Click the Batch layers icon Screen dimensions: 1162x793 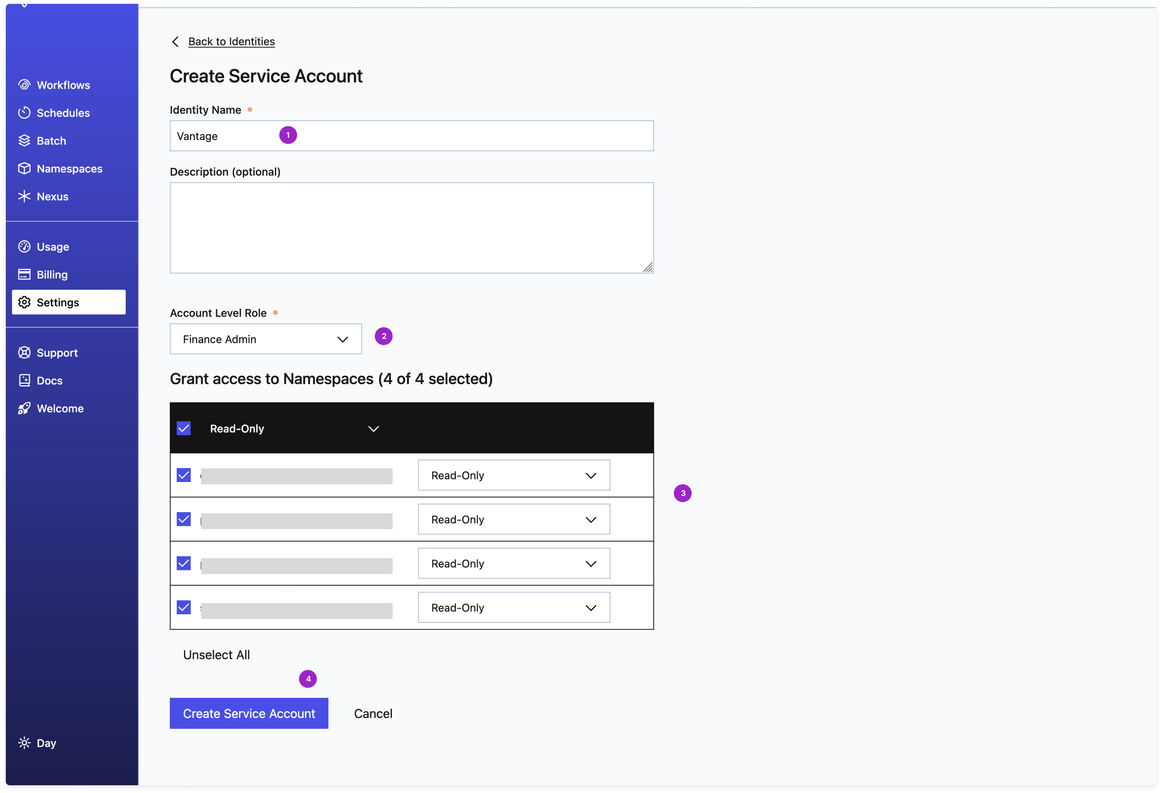click(24, 141)
